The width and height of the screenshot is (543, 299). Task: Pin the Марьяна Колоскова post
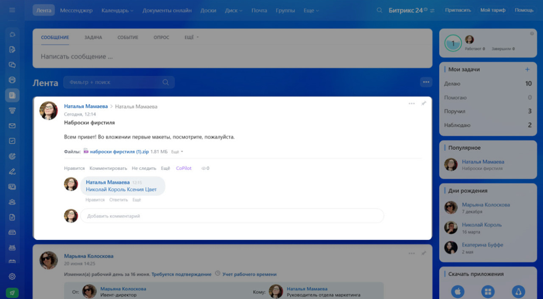(x=423, y=253)
